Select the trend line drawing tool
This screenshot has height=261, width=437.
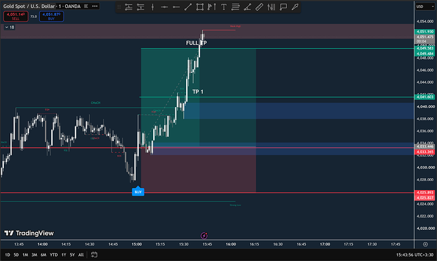click(x=188, y=7)
